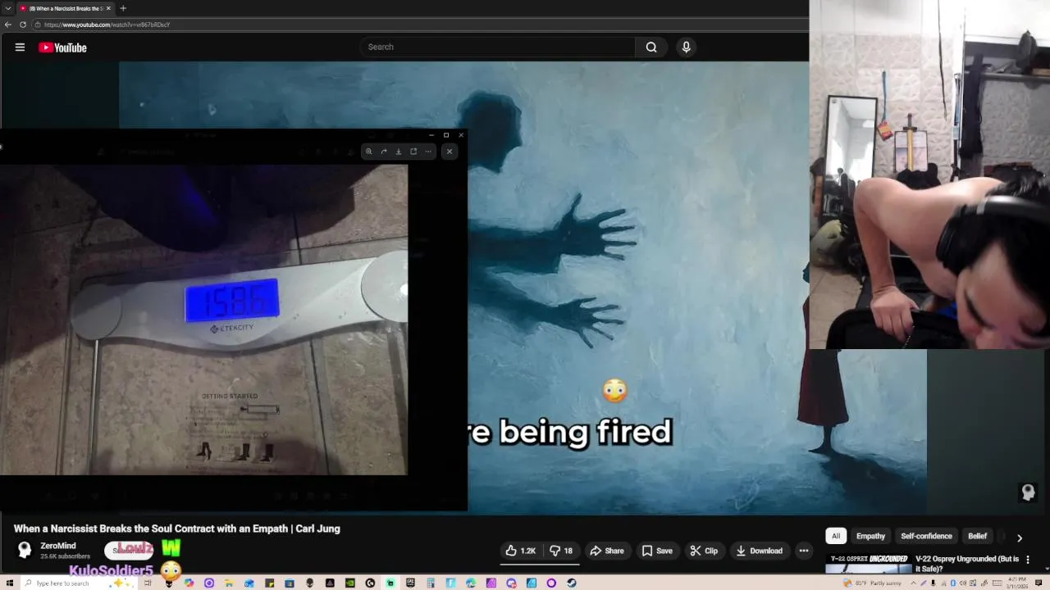
Task: Open the microphone tray icon
Action: click(933, 583)
